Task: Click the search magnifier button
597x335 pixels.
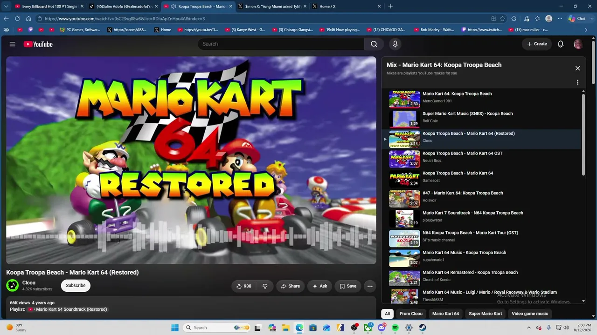Action: click(x=374, y=44)
